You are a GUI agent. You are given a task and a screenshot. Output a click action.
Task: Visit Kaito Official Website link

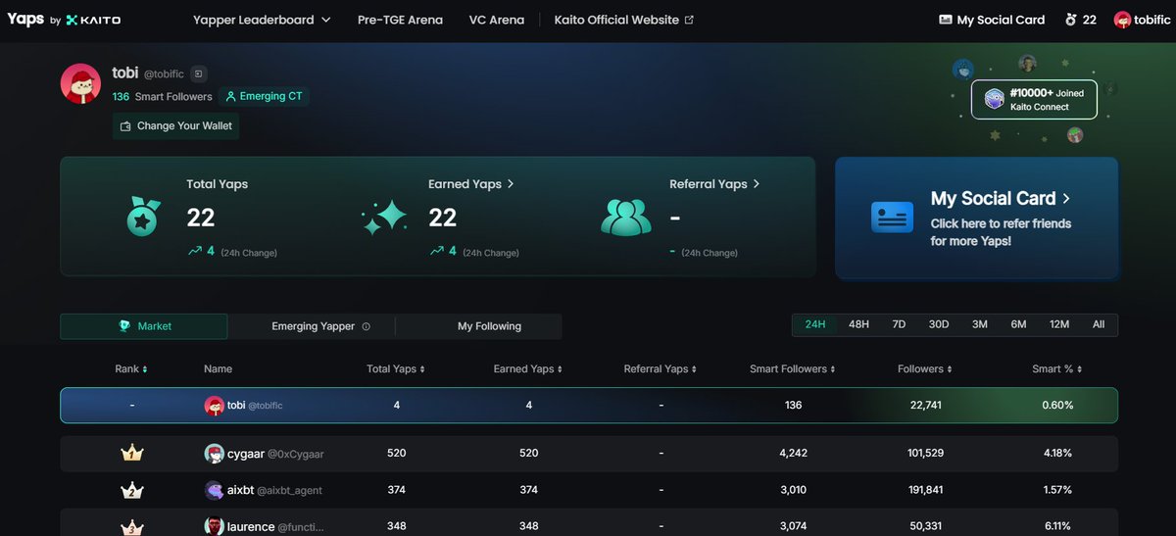click(623, 20)
